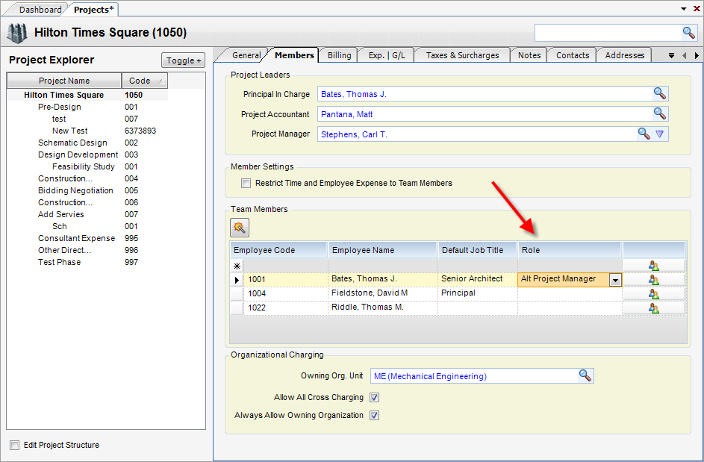This screenshot has width=704, height=462.
Task: Sort by Code column header
Action: coord(145,81)
